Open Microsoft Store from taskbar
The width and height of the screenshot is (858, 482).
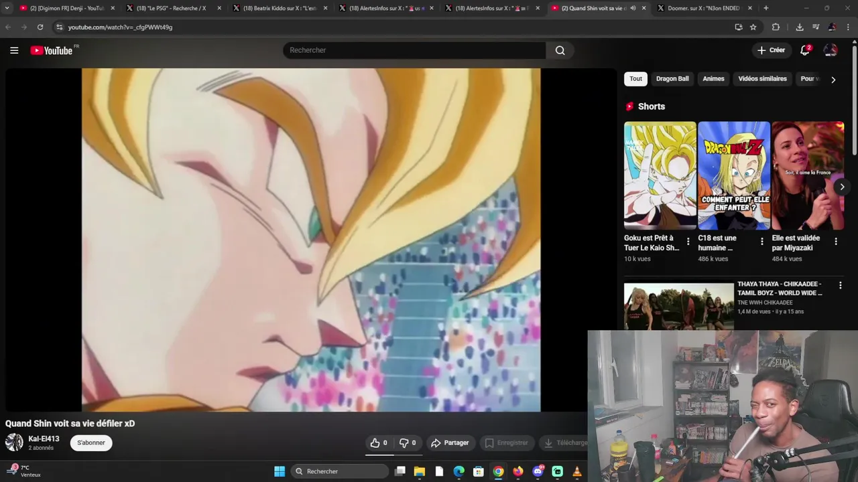coord(479,471)
